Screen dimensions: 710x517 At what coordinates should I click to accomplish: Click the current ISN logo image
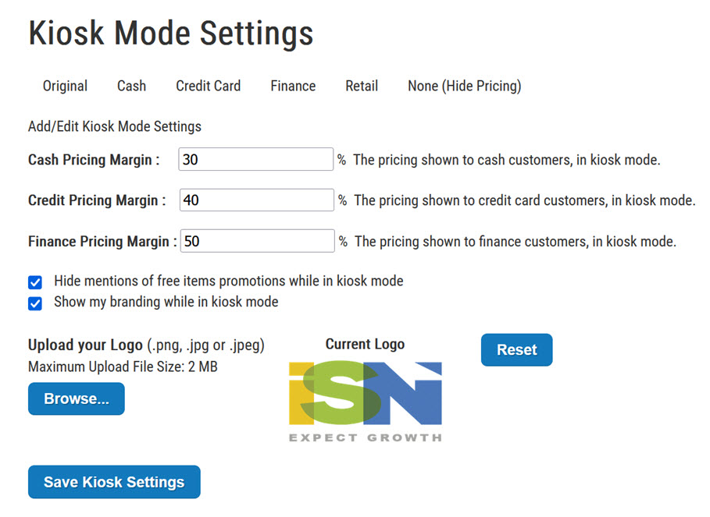(365, 401)
